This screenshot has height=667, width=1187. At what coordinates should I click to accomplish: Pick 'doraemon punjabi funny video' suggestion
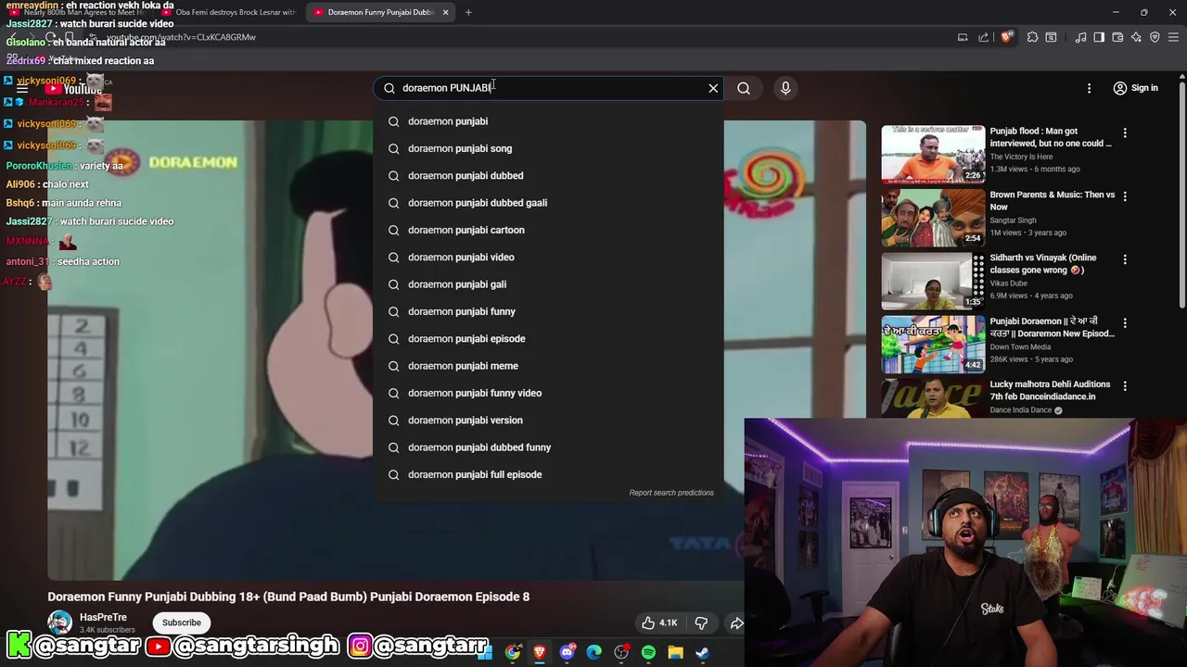[x=548, y=393]
